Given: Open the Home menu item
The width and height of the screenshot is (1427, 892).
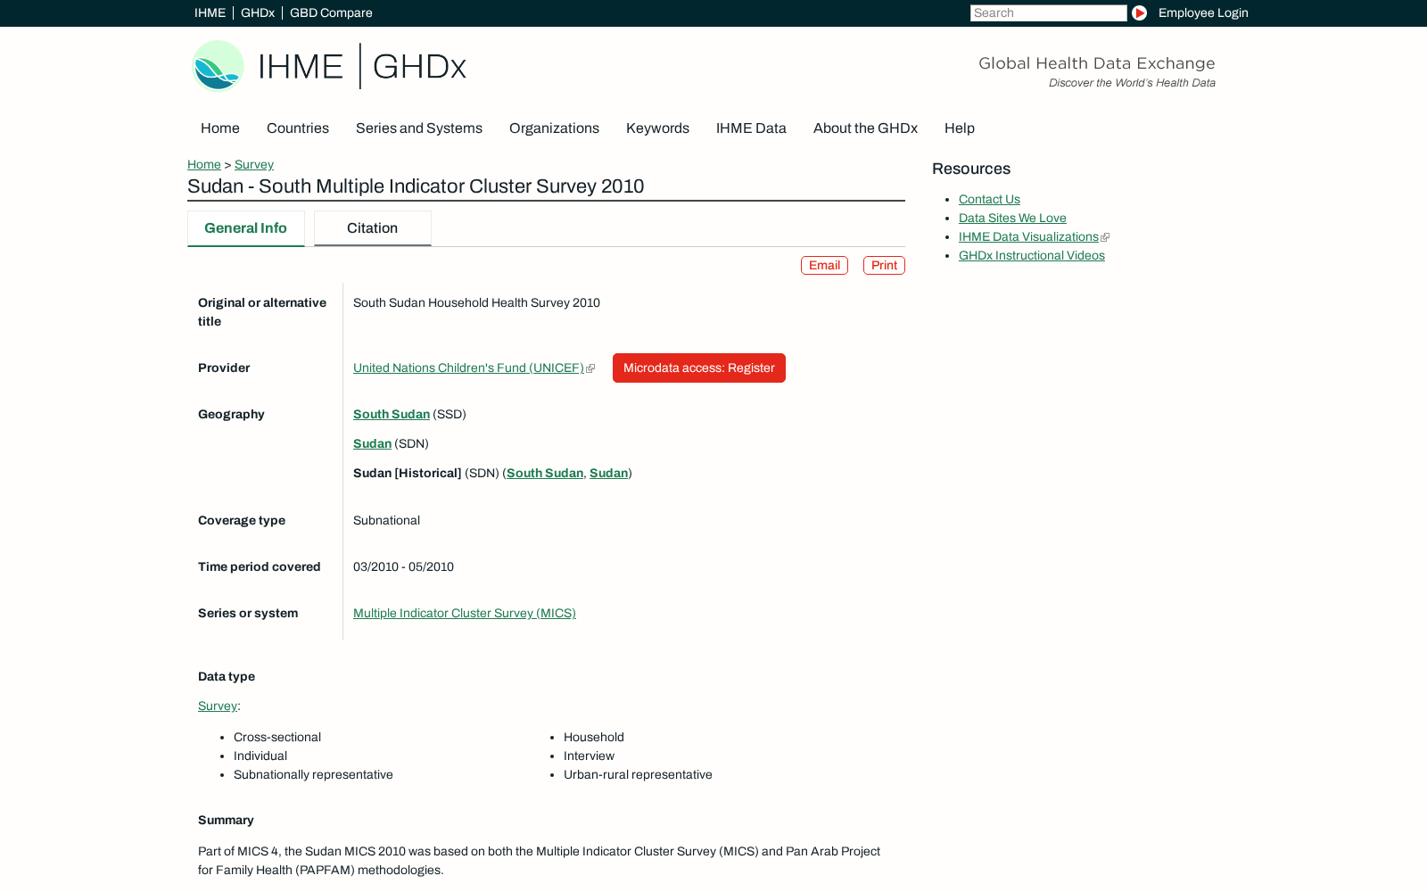Looking at the screenshot, I should (x=220, y=128).
